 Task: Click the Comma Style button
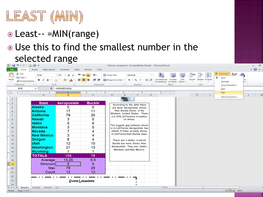coord(140,80)
